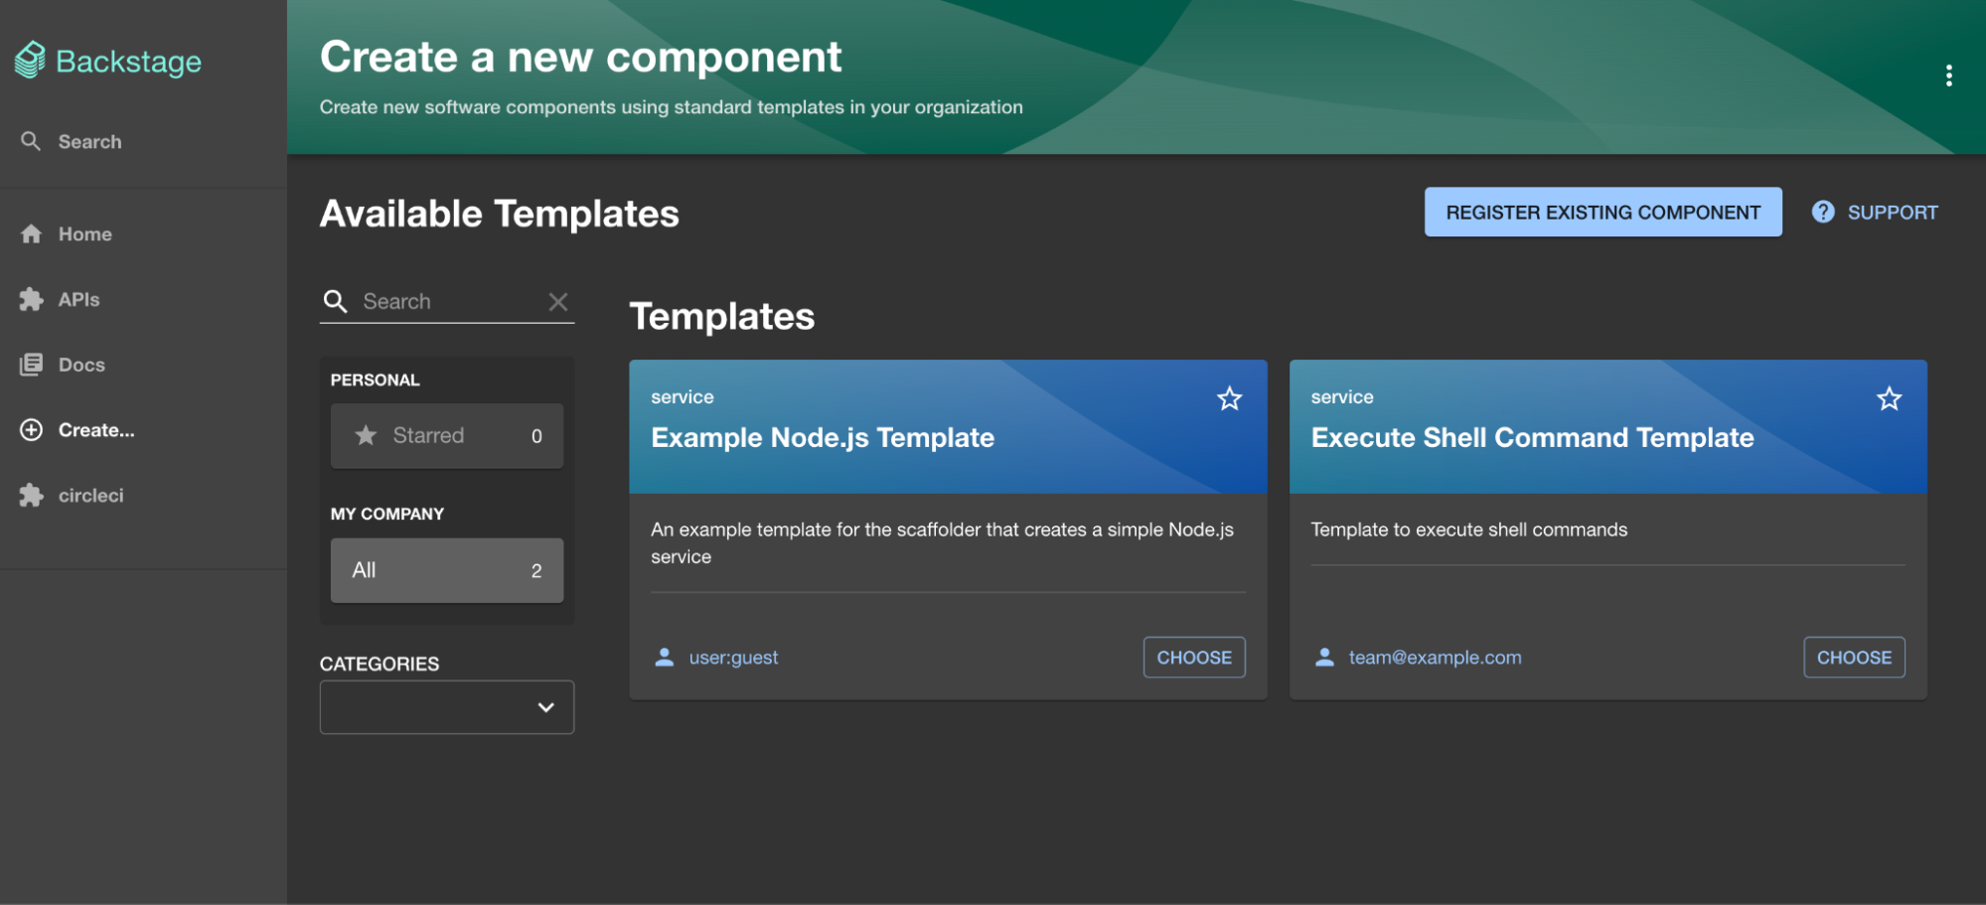Click the Backstage logo icon

[x=31, y=60]
